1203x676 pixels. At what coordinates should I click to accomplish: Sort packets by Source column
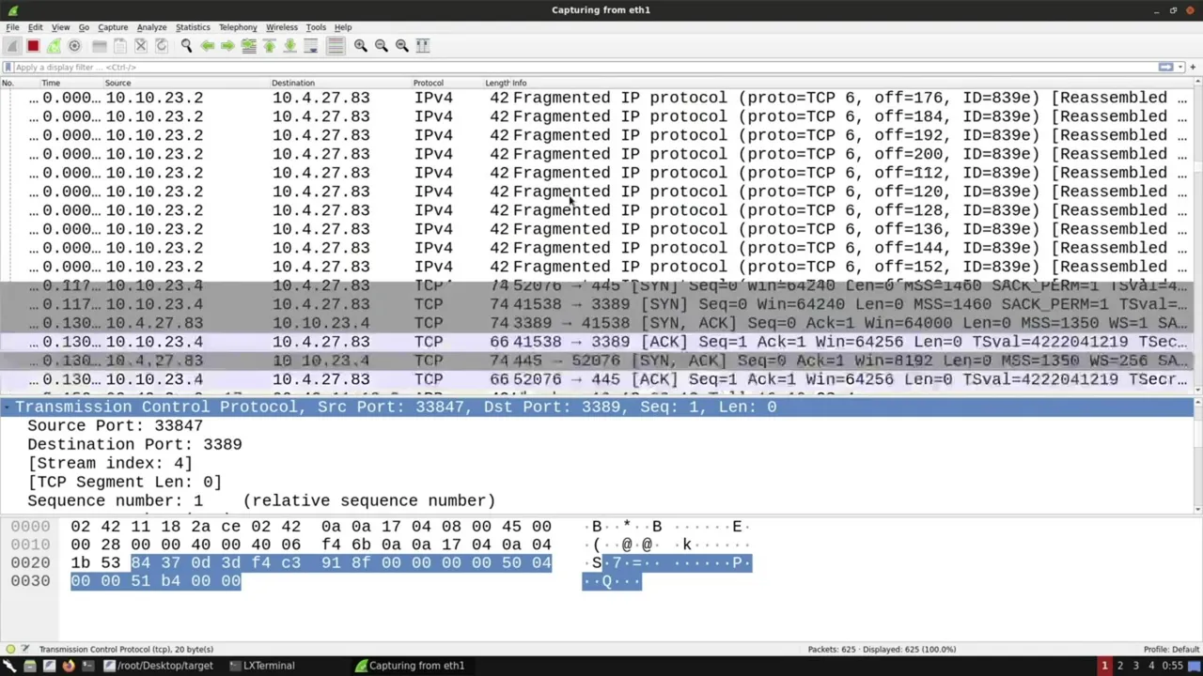click(185, 83)
